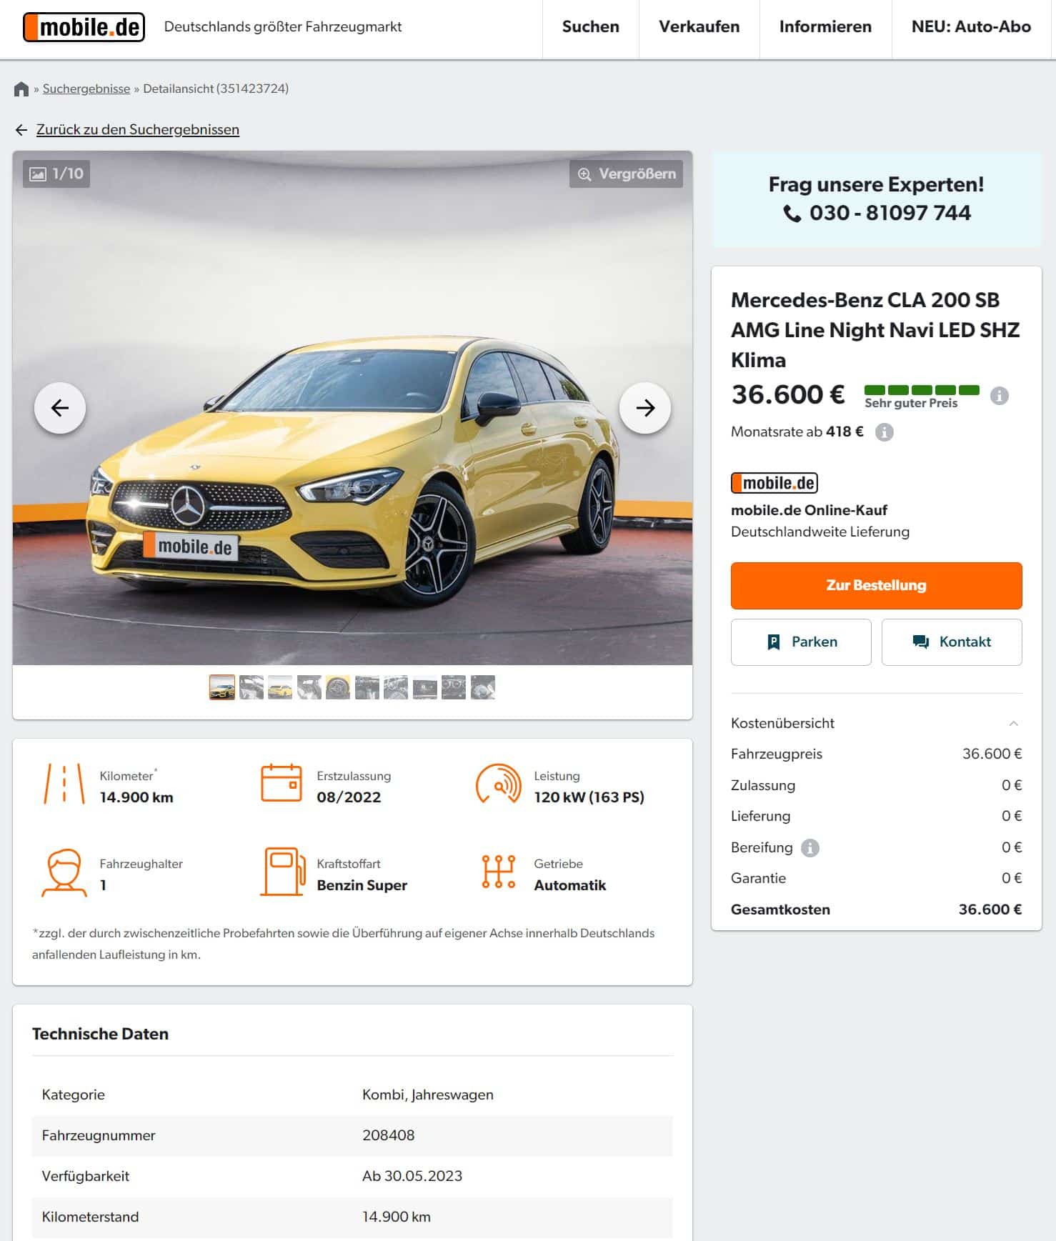Click the mobile.de logo in header
1056x1241 pixels.
pos(84,27)
